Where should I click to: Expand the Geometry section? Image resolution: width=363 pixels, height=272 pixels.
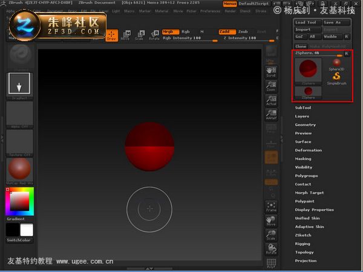coord(306,125)
